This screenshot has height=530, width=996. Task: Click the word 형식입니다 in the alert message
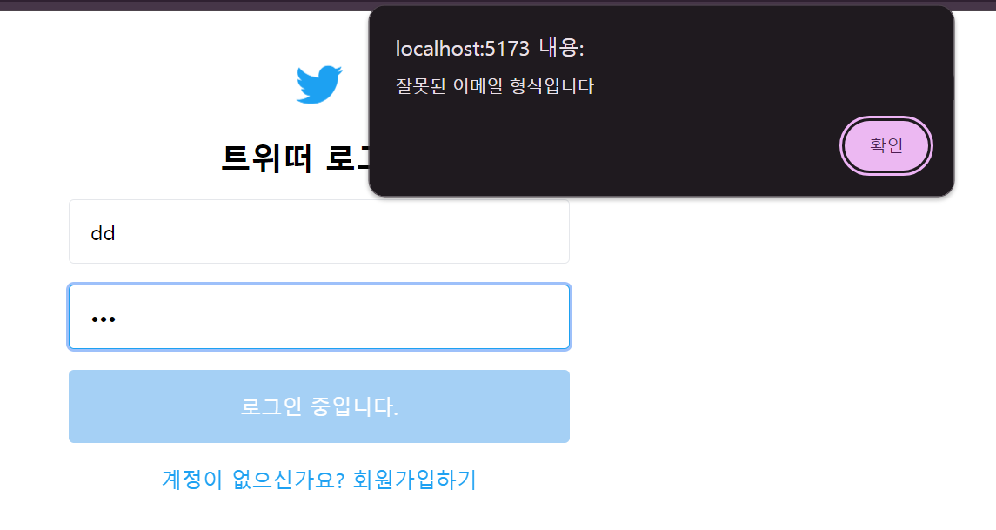tap(552, 86)
